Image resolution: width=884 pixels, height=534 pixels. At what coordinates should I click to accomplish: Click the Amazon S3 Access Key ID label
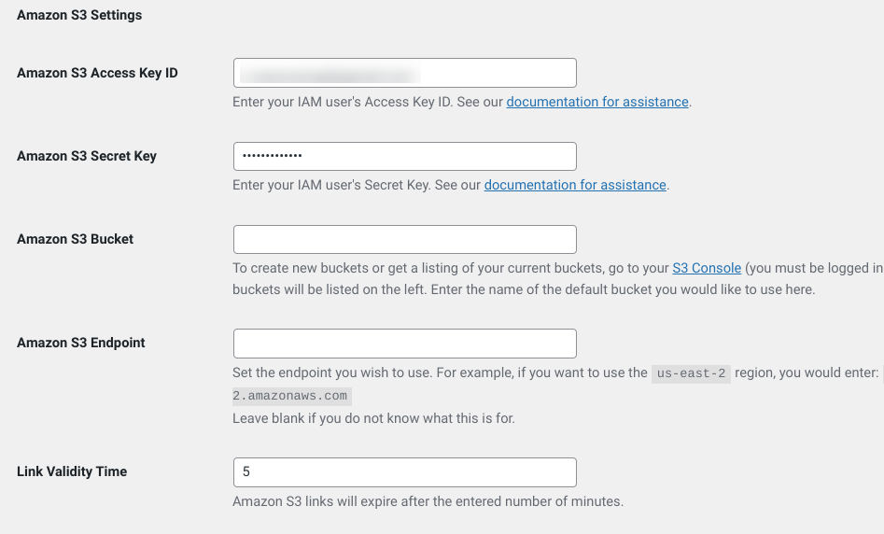click(x=97, y=73)
